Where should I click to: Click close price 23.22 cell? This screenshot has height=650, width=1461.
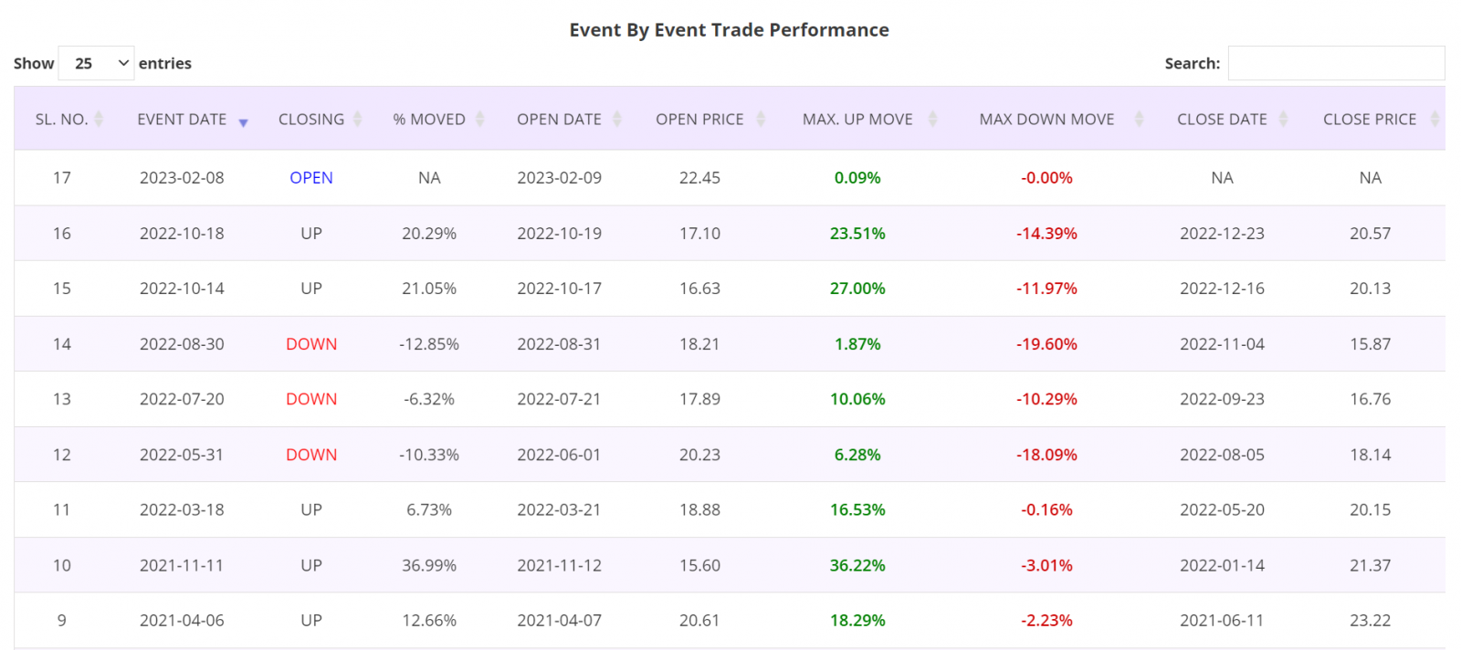click(1370, 620)
